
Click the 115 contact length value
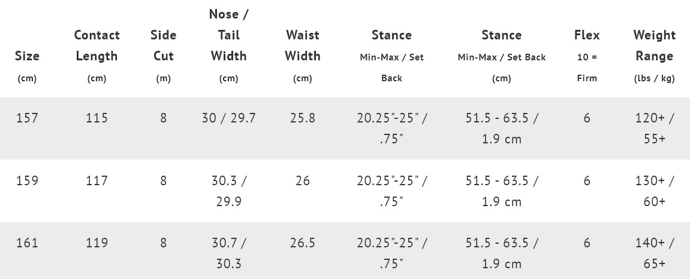(97, 118)
